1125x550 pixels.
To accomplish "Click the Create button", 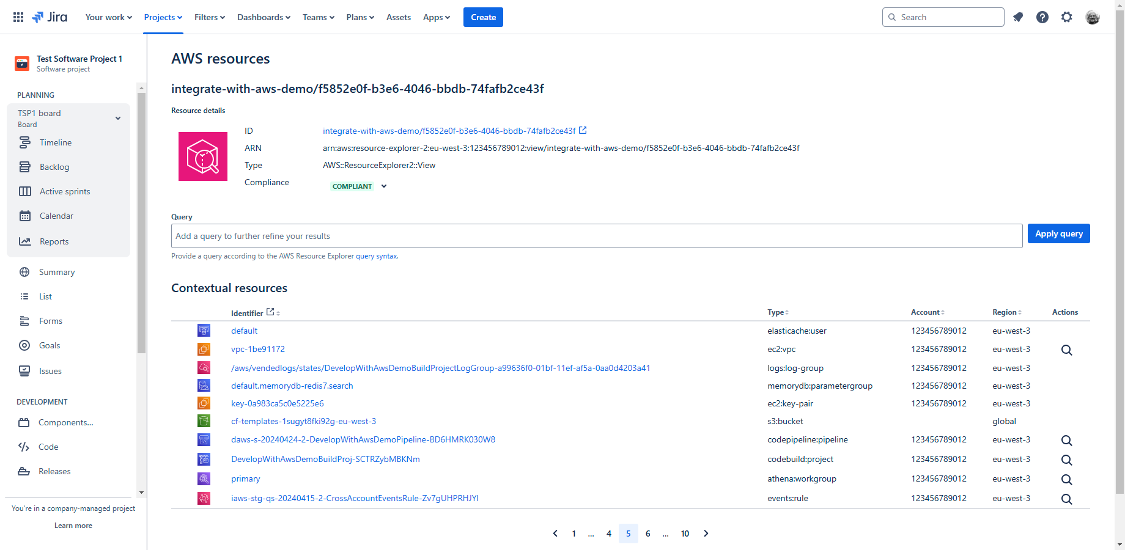I will [x=483, y=17].
